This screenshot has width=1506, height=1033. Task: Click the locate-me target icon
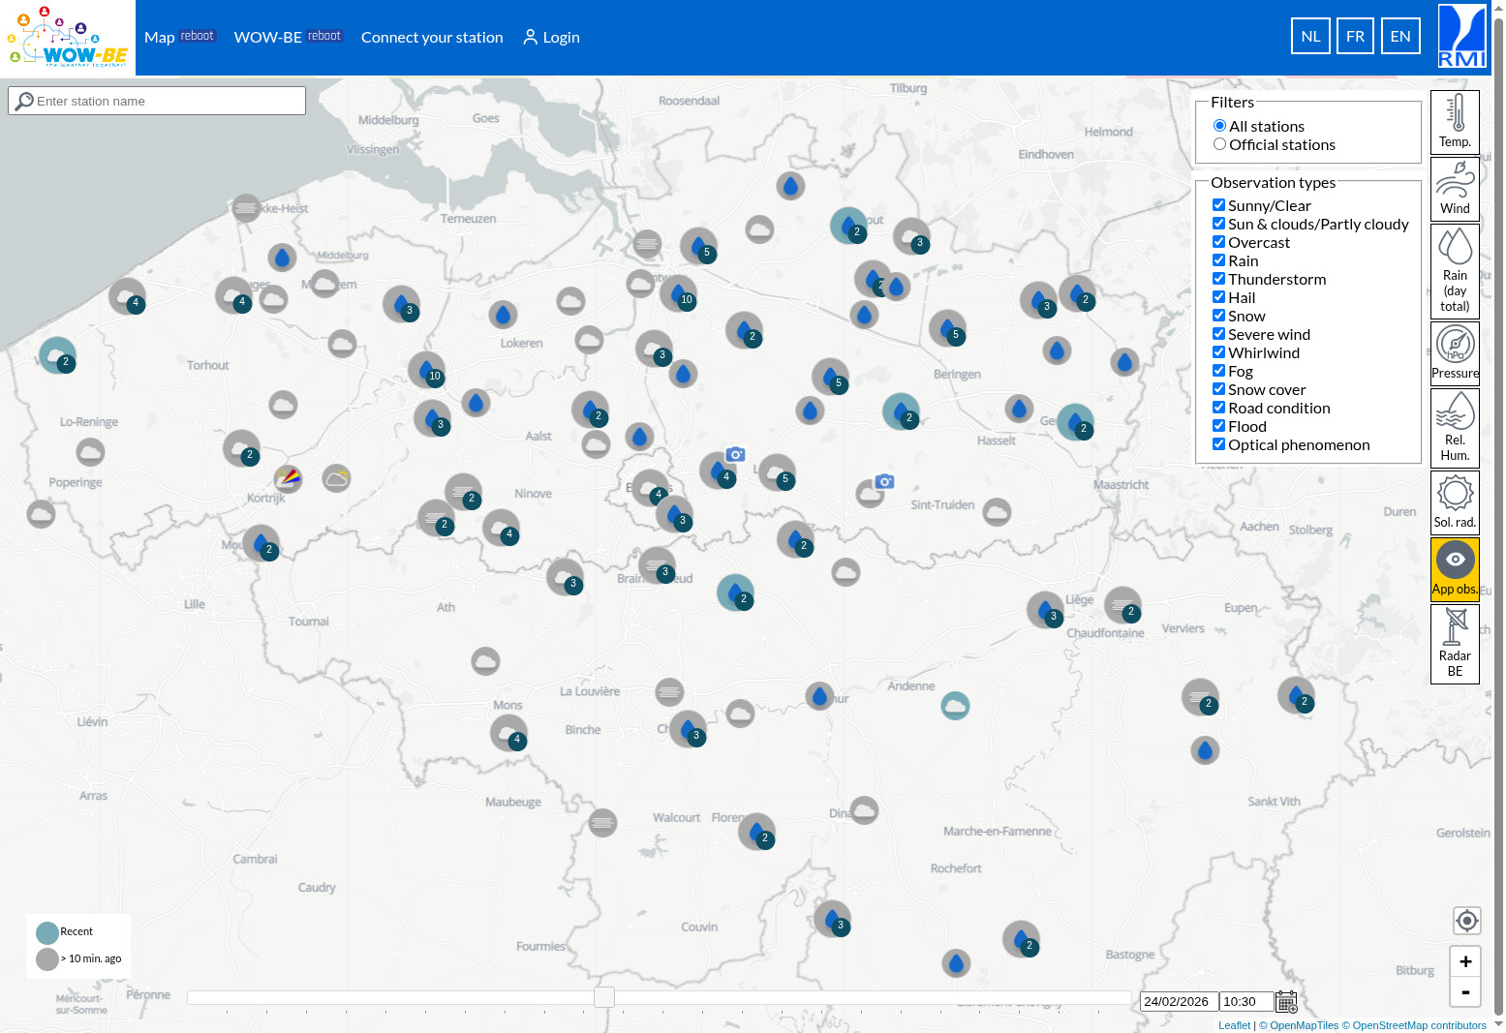pyautogui.click(x=1466, y=920)
